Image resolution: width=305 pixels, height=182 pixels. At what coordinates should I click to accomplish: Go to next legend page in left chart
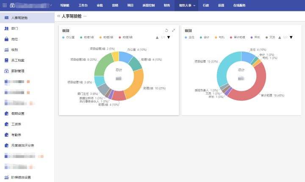[x=169, y=37]
